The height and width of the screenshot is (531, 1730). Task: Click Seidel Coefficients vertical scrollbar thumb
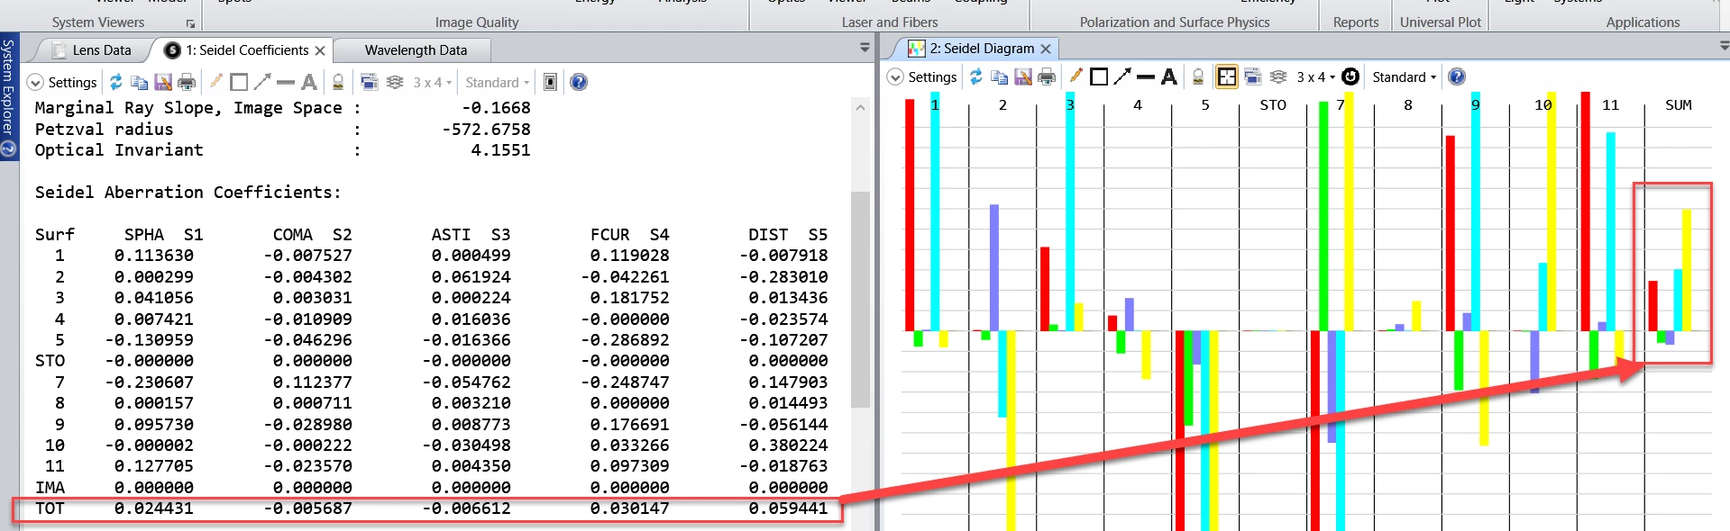pos(860,299)
